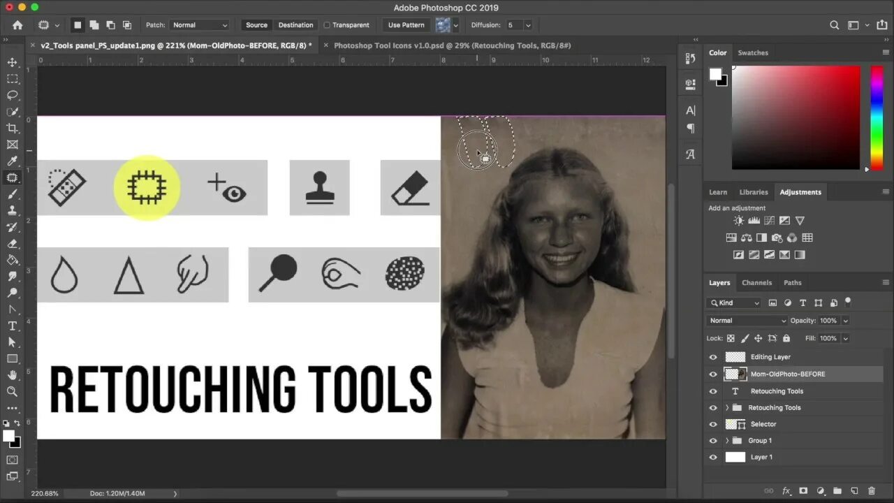Select the Lasso tool
The width and height of the screenshot is (894, 503).
[x=12, y=95]
